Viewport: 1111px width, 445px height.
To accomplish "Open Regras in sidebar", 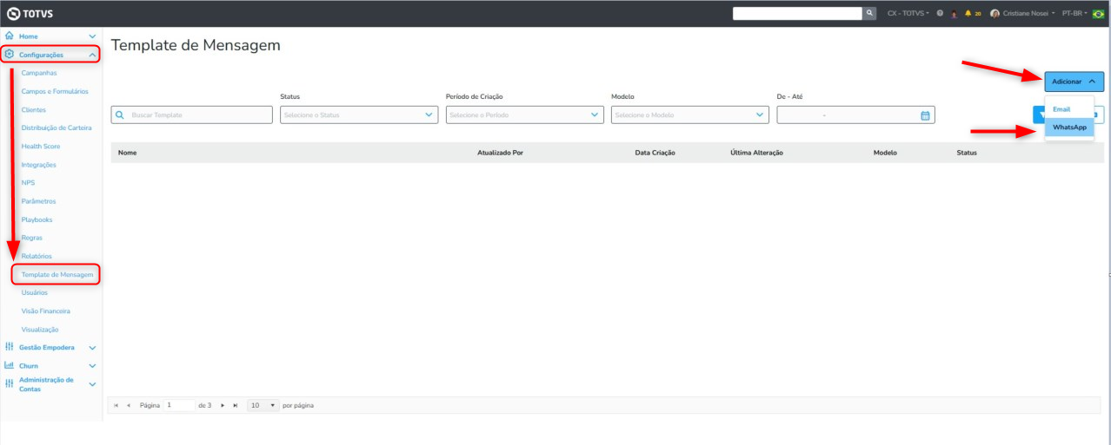I will pos(32,238).
